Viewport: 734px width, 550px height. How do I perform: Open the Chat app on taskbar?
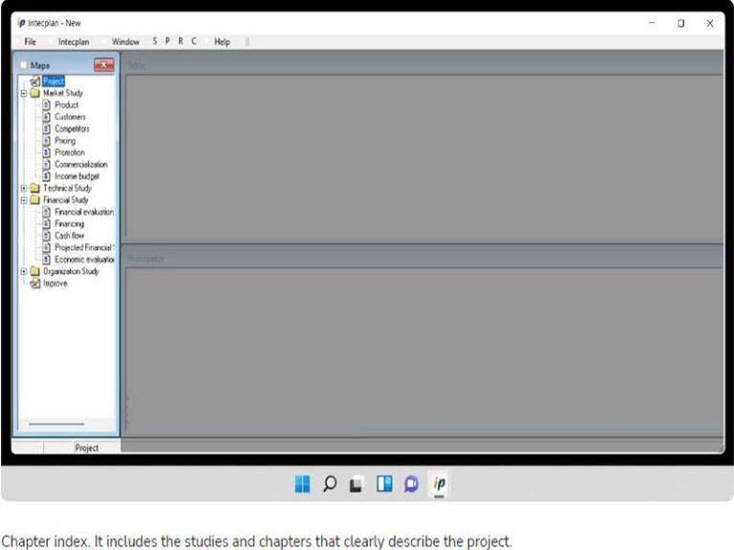412,483
